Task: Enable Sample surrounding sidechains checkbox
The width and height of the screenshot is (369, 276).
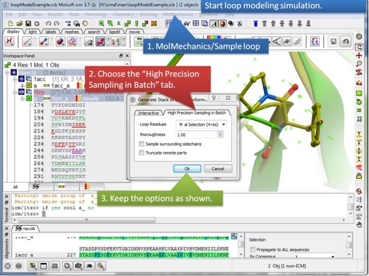Action: pyautogui.click(x=142, y=144)
